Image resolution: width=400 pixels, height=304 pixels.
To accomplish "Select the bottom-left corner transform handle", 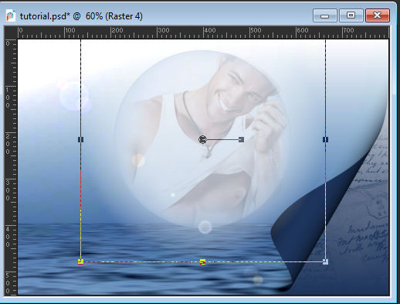I will (x=80, y=262).
